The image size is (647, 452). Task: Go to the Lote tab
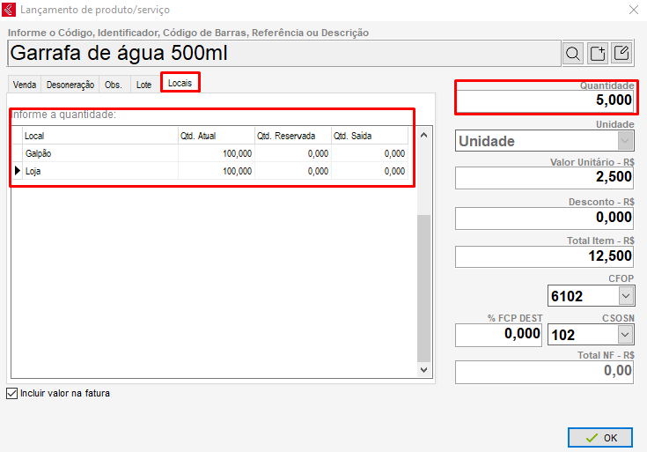[144, 85]
